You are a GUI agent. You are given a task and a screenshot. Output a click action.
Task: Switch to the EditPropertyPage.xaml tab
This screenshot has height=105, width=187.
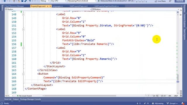point(79,6)
